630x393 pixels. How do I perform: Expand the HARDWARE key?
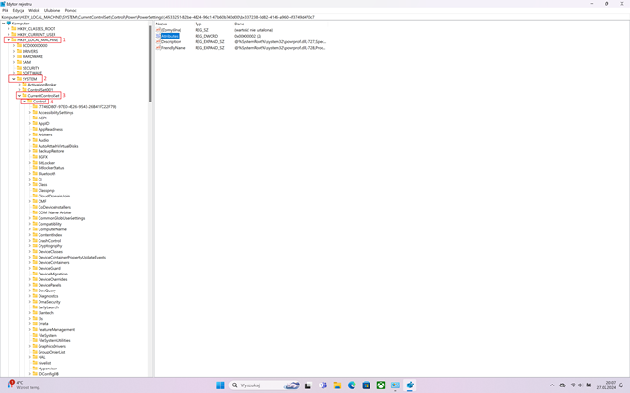point(14,56)
